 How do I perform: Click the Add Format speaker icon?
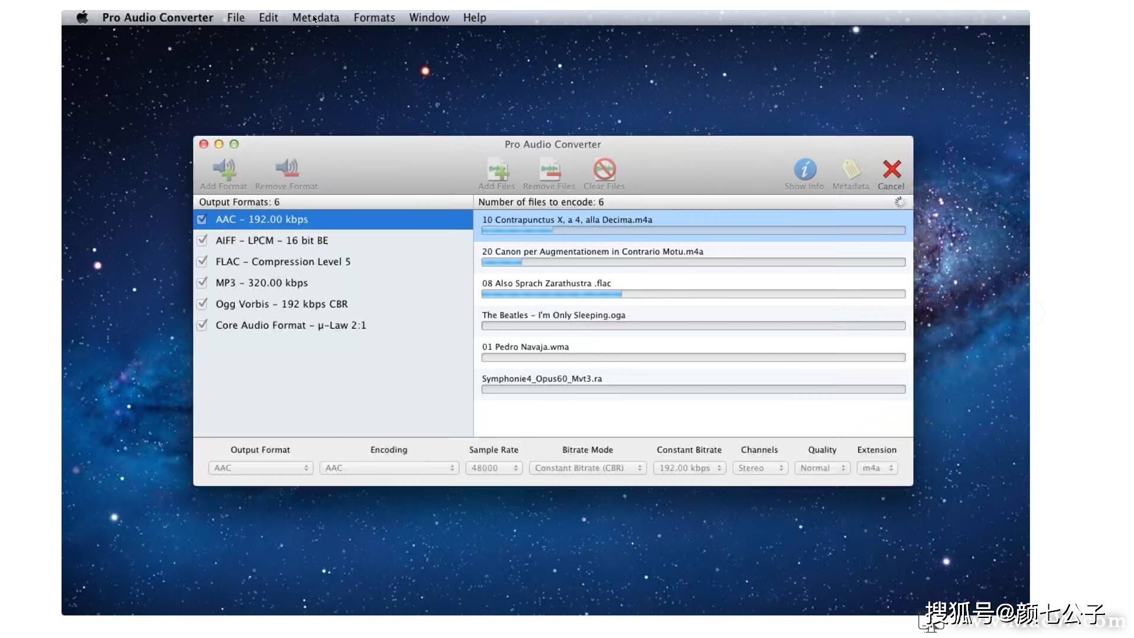(x=224, y=169)
